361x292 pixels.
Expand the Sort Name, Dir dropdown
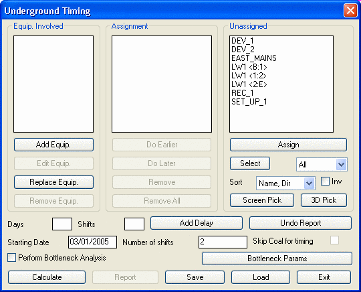tap(285, 184)
